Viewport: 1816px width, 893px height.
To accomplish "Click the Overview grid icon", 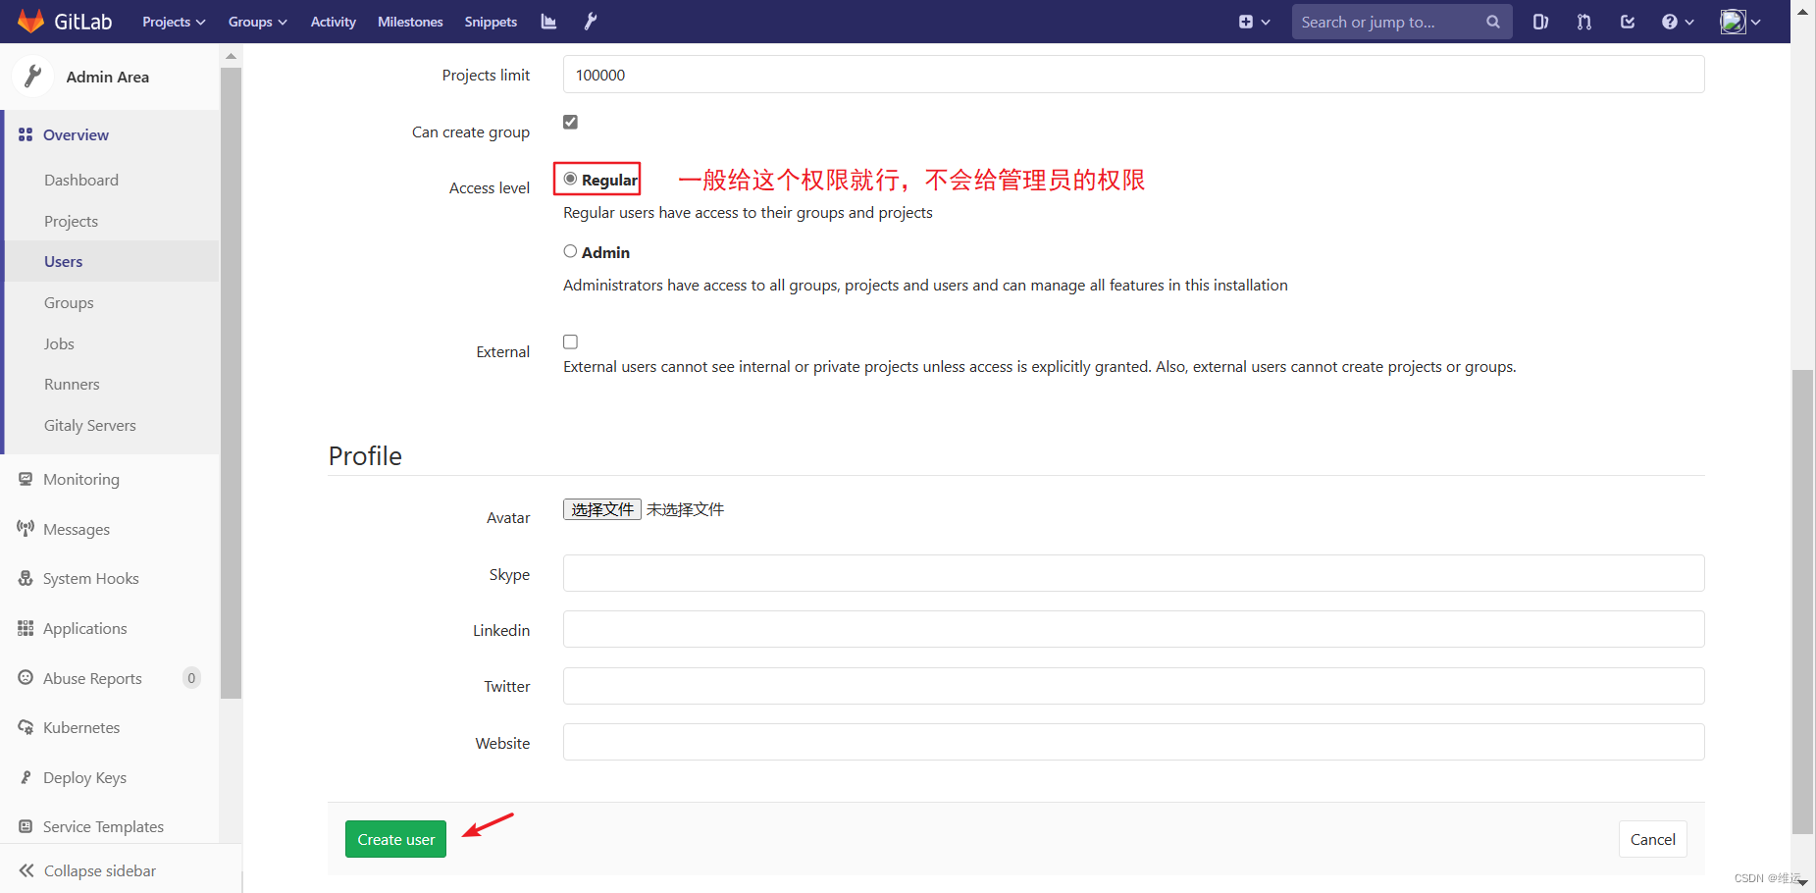I will pos(26,134).
